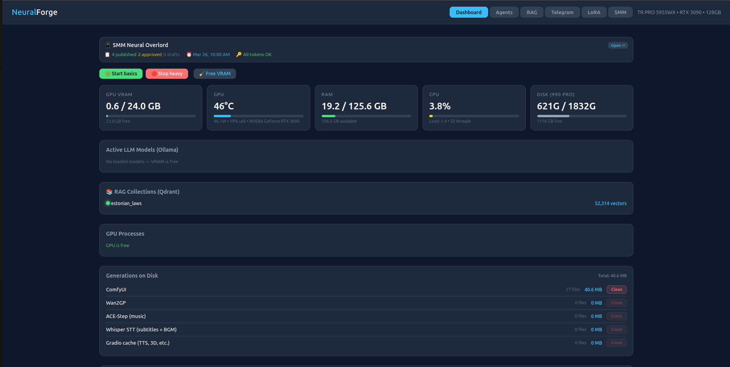This screenshot has height=367, width=730.
Task: Click the phone icon beside SMM Neural Overlord
Action: coord(108,45)
